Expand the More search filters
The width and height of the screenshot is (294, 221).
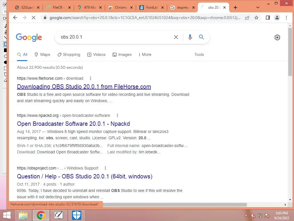pyautogui.click(x=145, y=54)
